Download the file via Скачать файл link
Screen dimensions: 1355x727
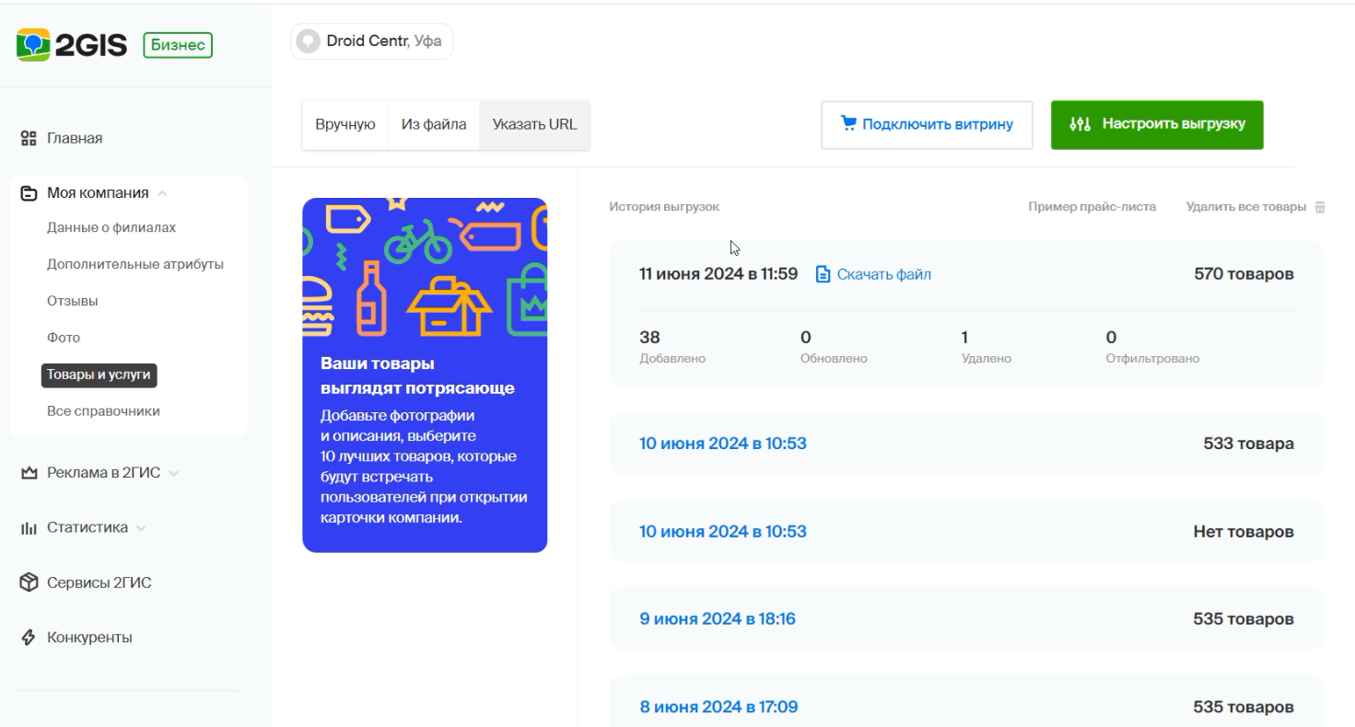click(884, 274)
